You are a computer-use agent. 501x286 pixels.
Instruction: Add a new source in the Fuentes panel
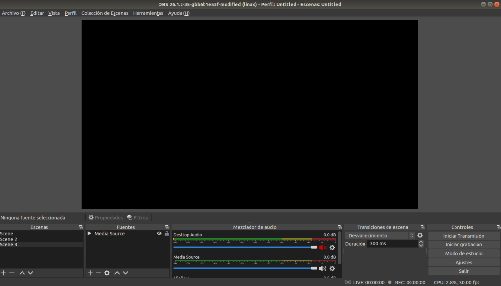(x=91, y=273)
